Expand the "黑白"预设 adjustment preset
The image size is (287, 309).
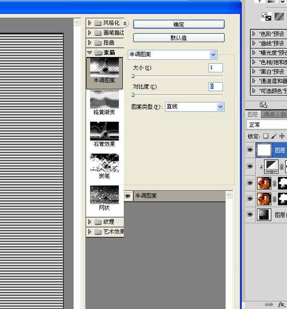click(254, 71)
